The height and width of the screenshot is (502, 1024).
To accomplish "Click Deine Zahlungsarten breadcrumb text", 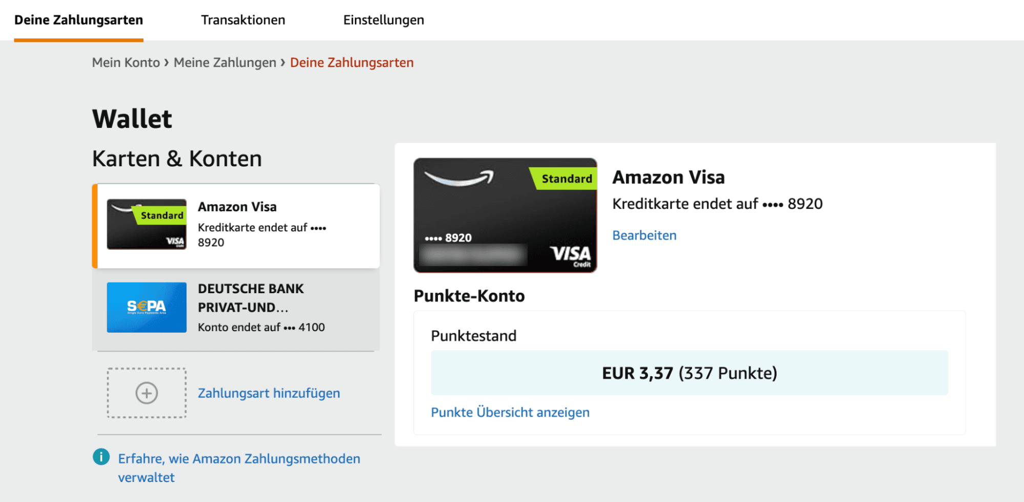I will 351,62.
